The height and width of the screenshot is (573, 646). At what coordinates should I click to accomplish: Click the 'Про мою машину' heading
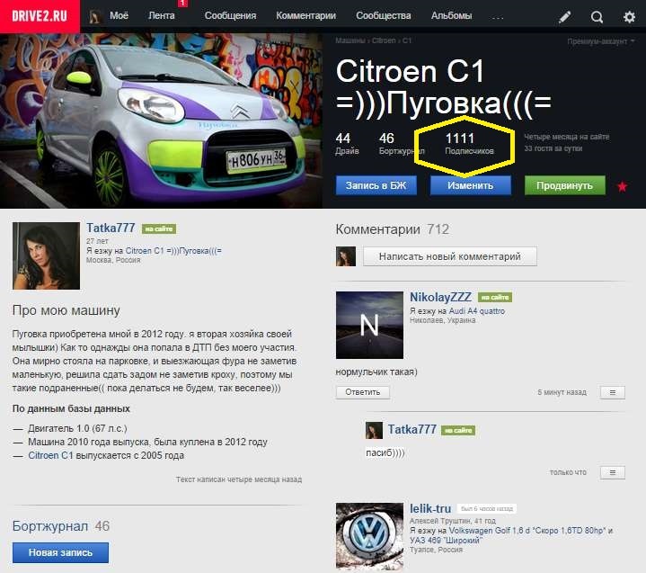[66, 310]
